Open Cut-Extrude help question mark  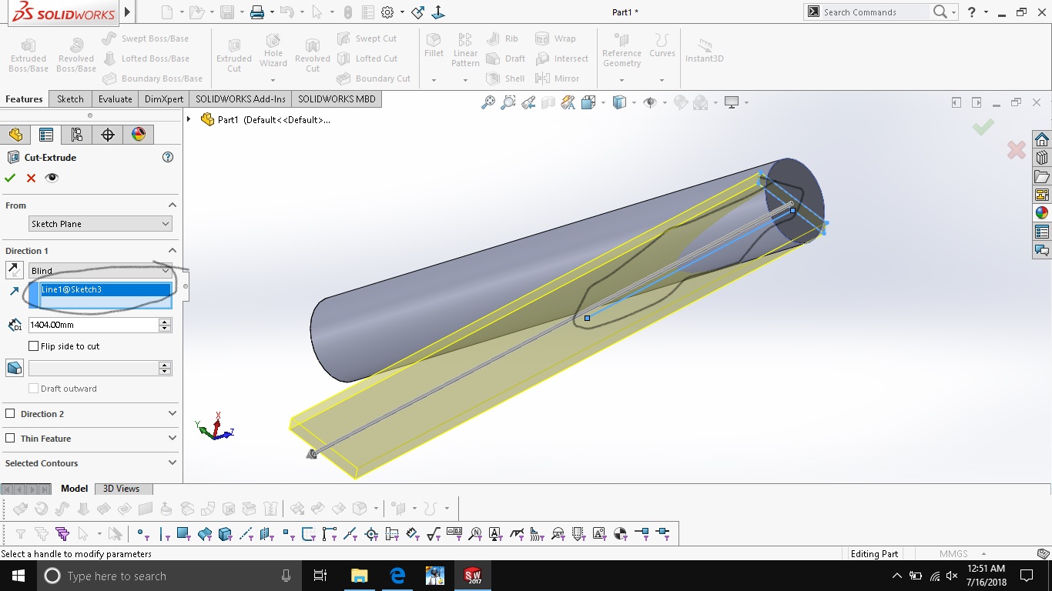[168, 157]
